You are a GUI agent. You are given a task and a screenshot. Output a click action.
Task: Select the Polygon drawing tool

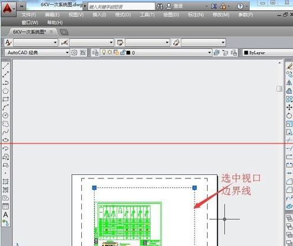[5, 91]
